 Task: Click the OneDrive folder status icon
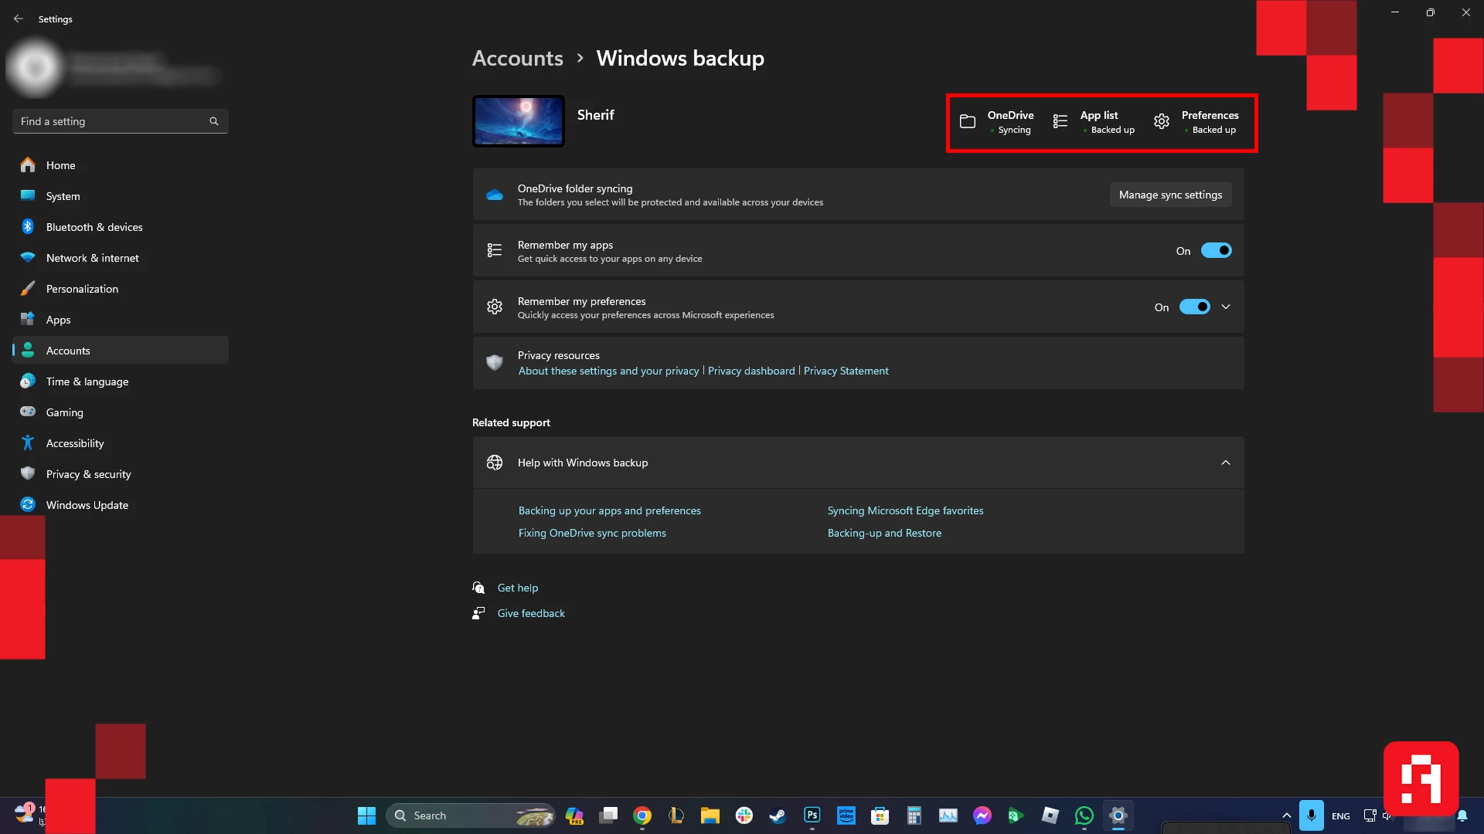point(968,121)
